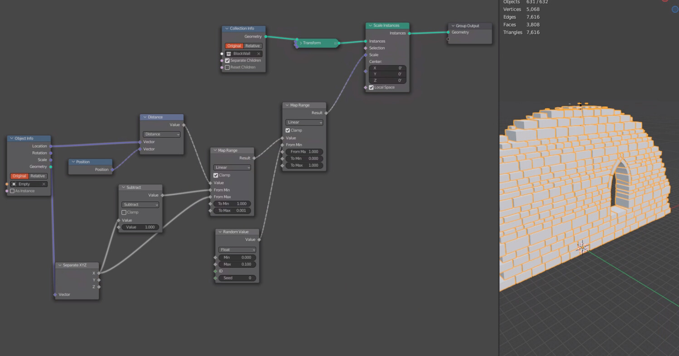Toggle Separate Children in Collection Info
Screen dimensions: 679x356
(x=227, y=60)
